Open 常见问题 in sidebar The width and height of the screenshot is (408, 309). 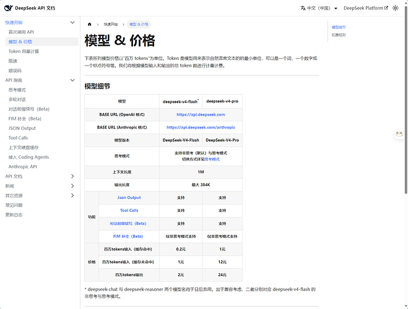click(14, 205)
